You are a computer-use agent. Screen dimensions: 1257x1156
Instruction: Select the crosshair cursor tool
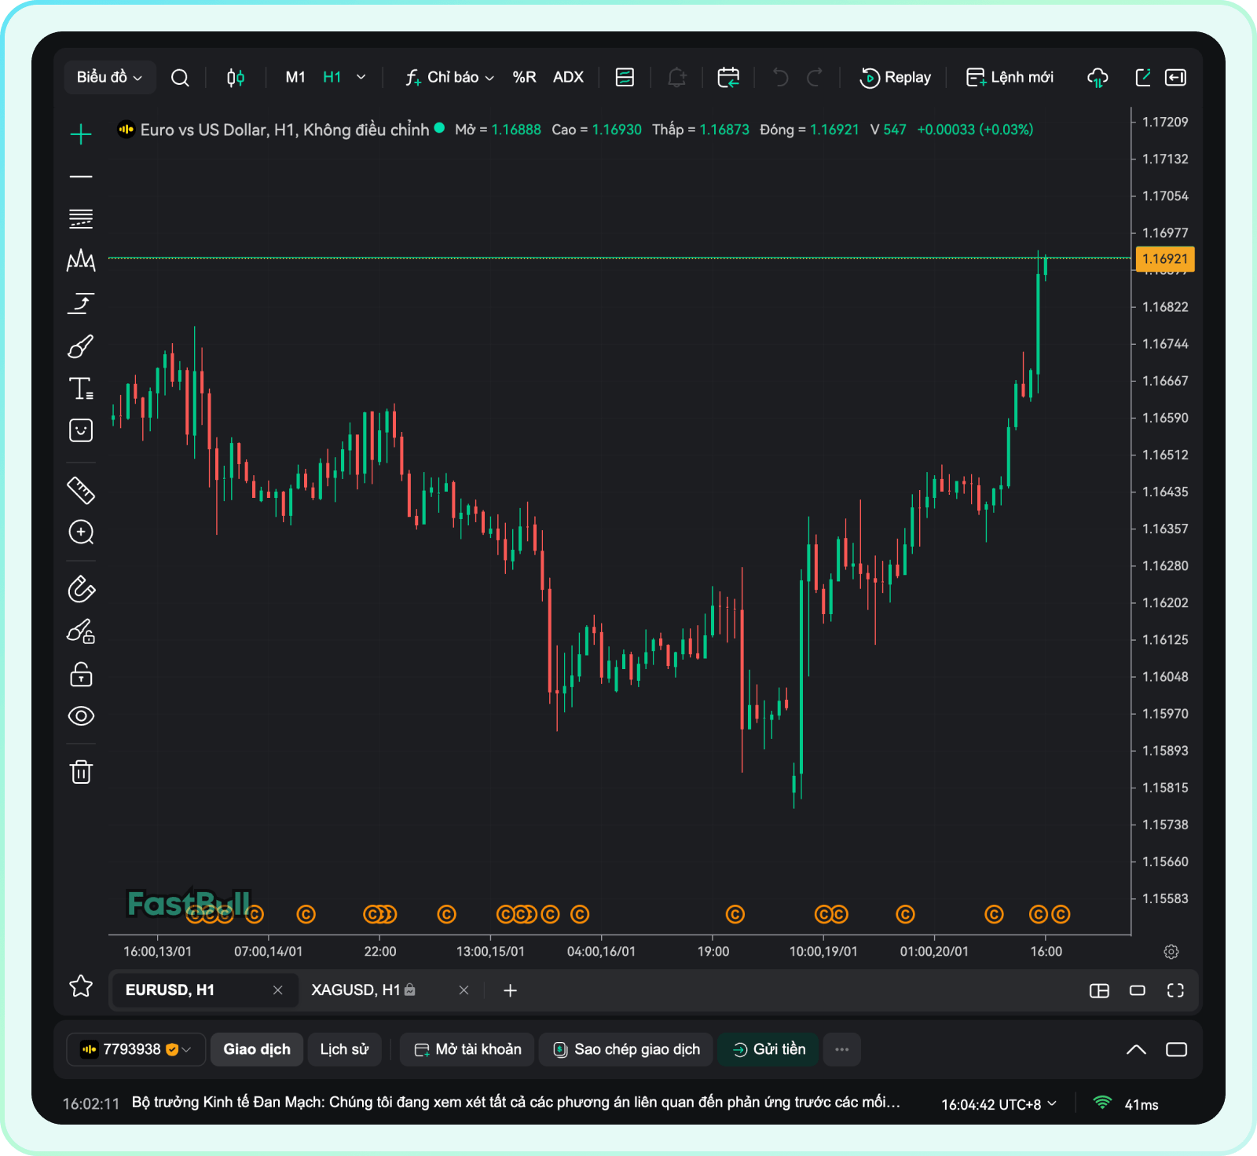click(81, 134)
